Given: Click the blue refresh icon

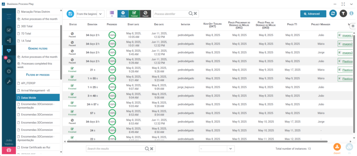Looking at the screenshot, I should click(x=333, y=14).
